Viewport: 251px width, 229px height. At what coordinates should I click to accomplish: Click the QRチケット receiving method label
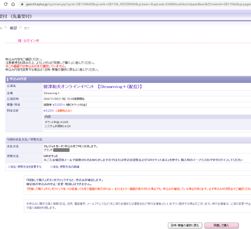(x=51, y=155)
